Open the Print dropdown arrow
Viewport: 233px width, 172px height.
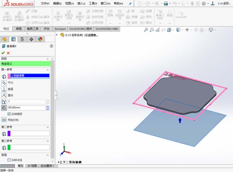click(x=170, y=4)
